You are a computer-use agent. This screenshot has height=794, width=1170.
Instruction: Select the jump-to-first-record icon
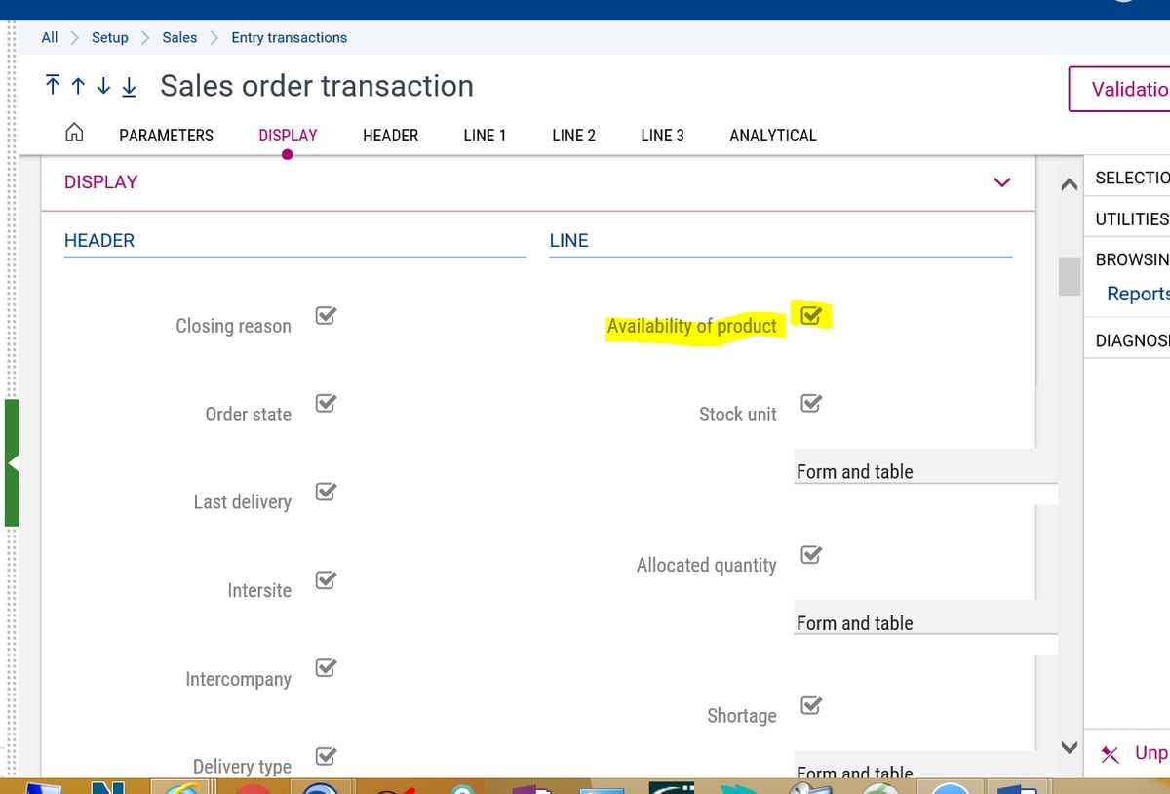pyautogui.click(x=53, y=86)
